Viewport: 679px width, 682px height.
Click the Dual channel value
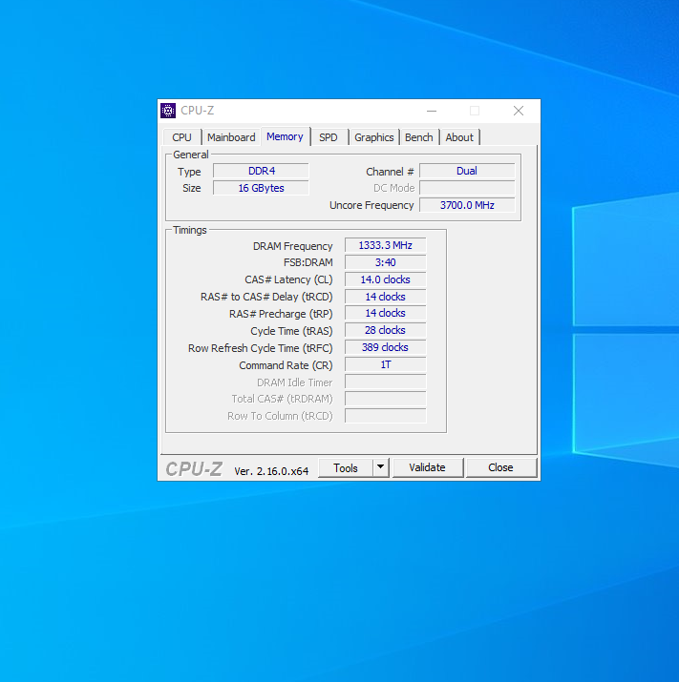pos(467,171)
